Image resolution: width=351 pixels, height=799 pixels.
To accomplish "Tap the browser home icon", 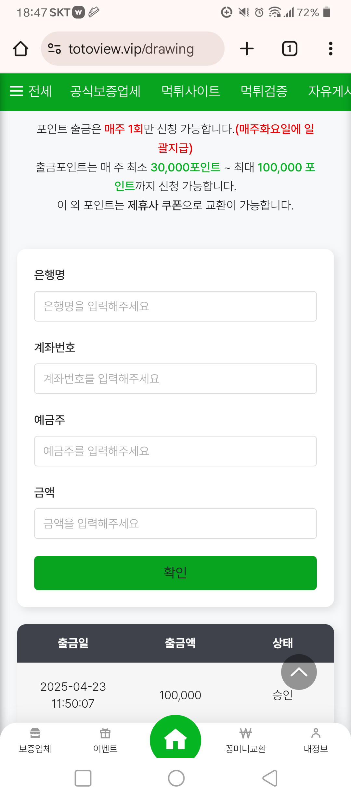I will 20,49.
